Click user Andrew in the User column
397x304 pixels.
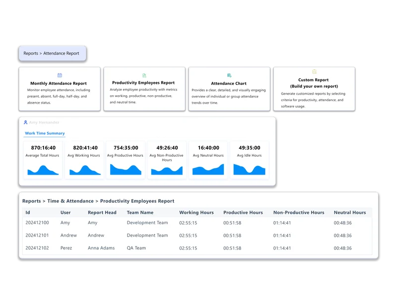[x=68, y=235]
